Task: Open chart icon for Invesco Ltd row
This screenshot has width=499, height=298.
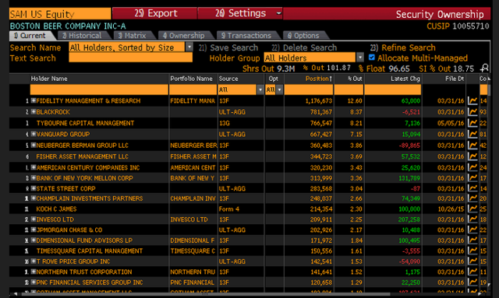Action: coord(472,219)
